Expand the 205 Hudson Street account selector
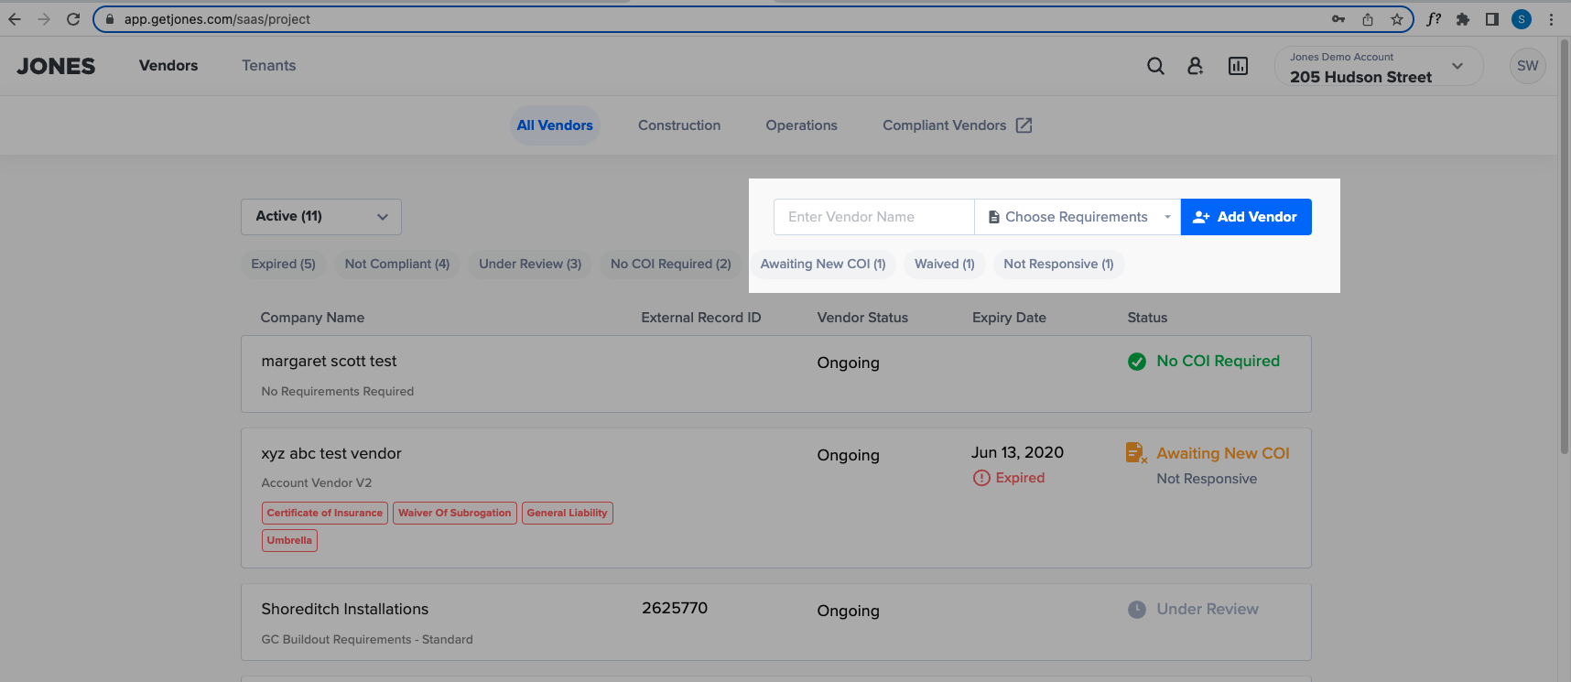Screen dimensions: 1571x682 [x=1377, y=67]
